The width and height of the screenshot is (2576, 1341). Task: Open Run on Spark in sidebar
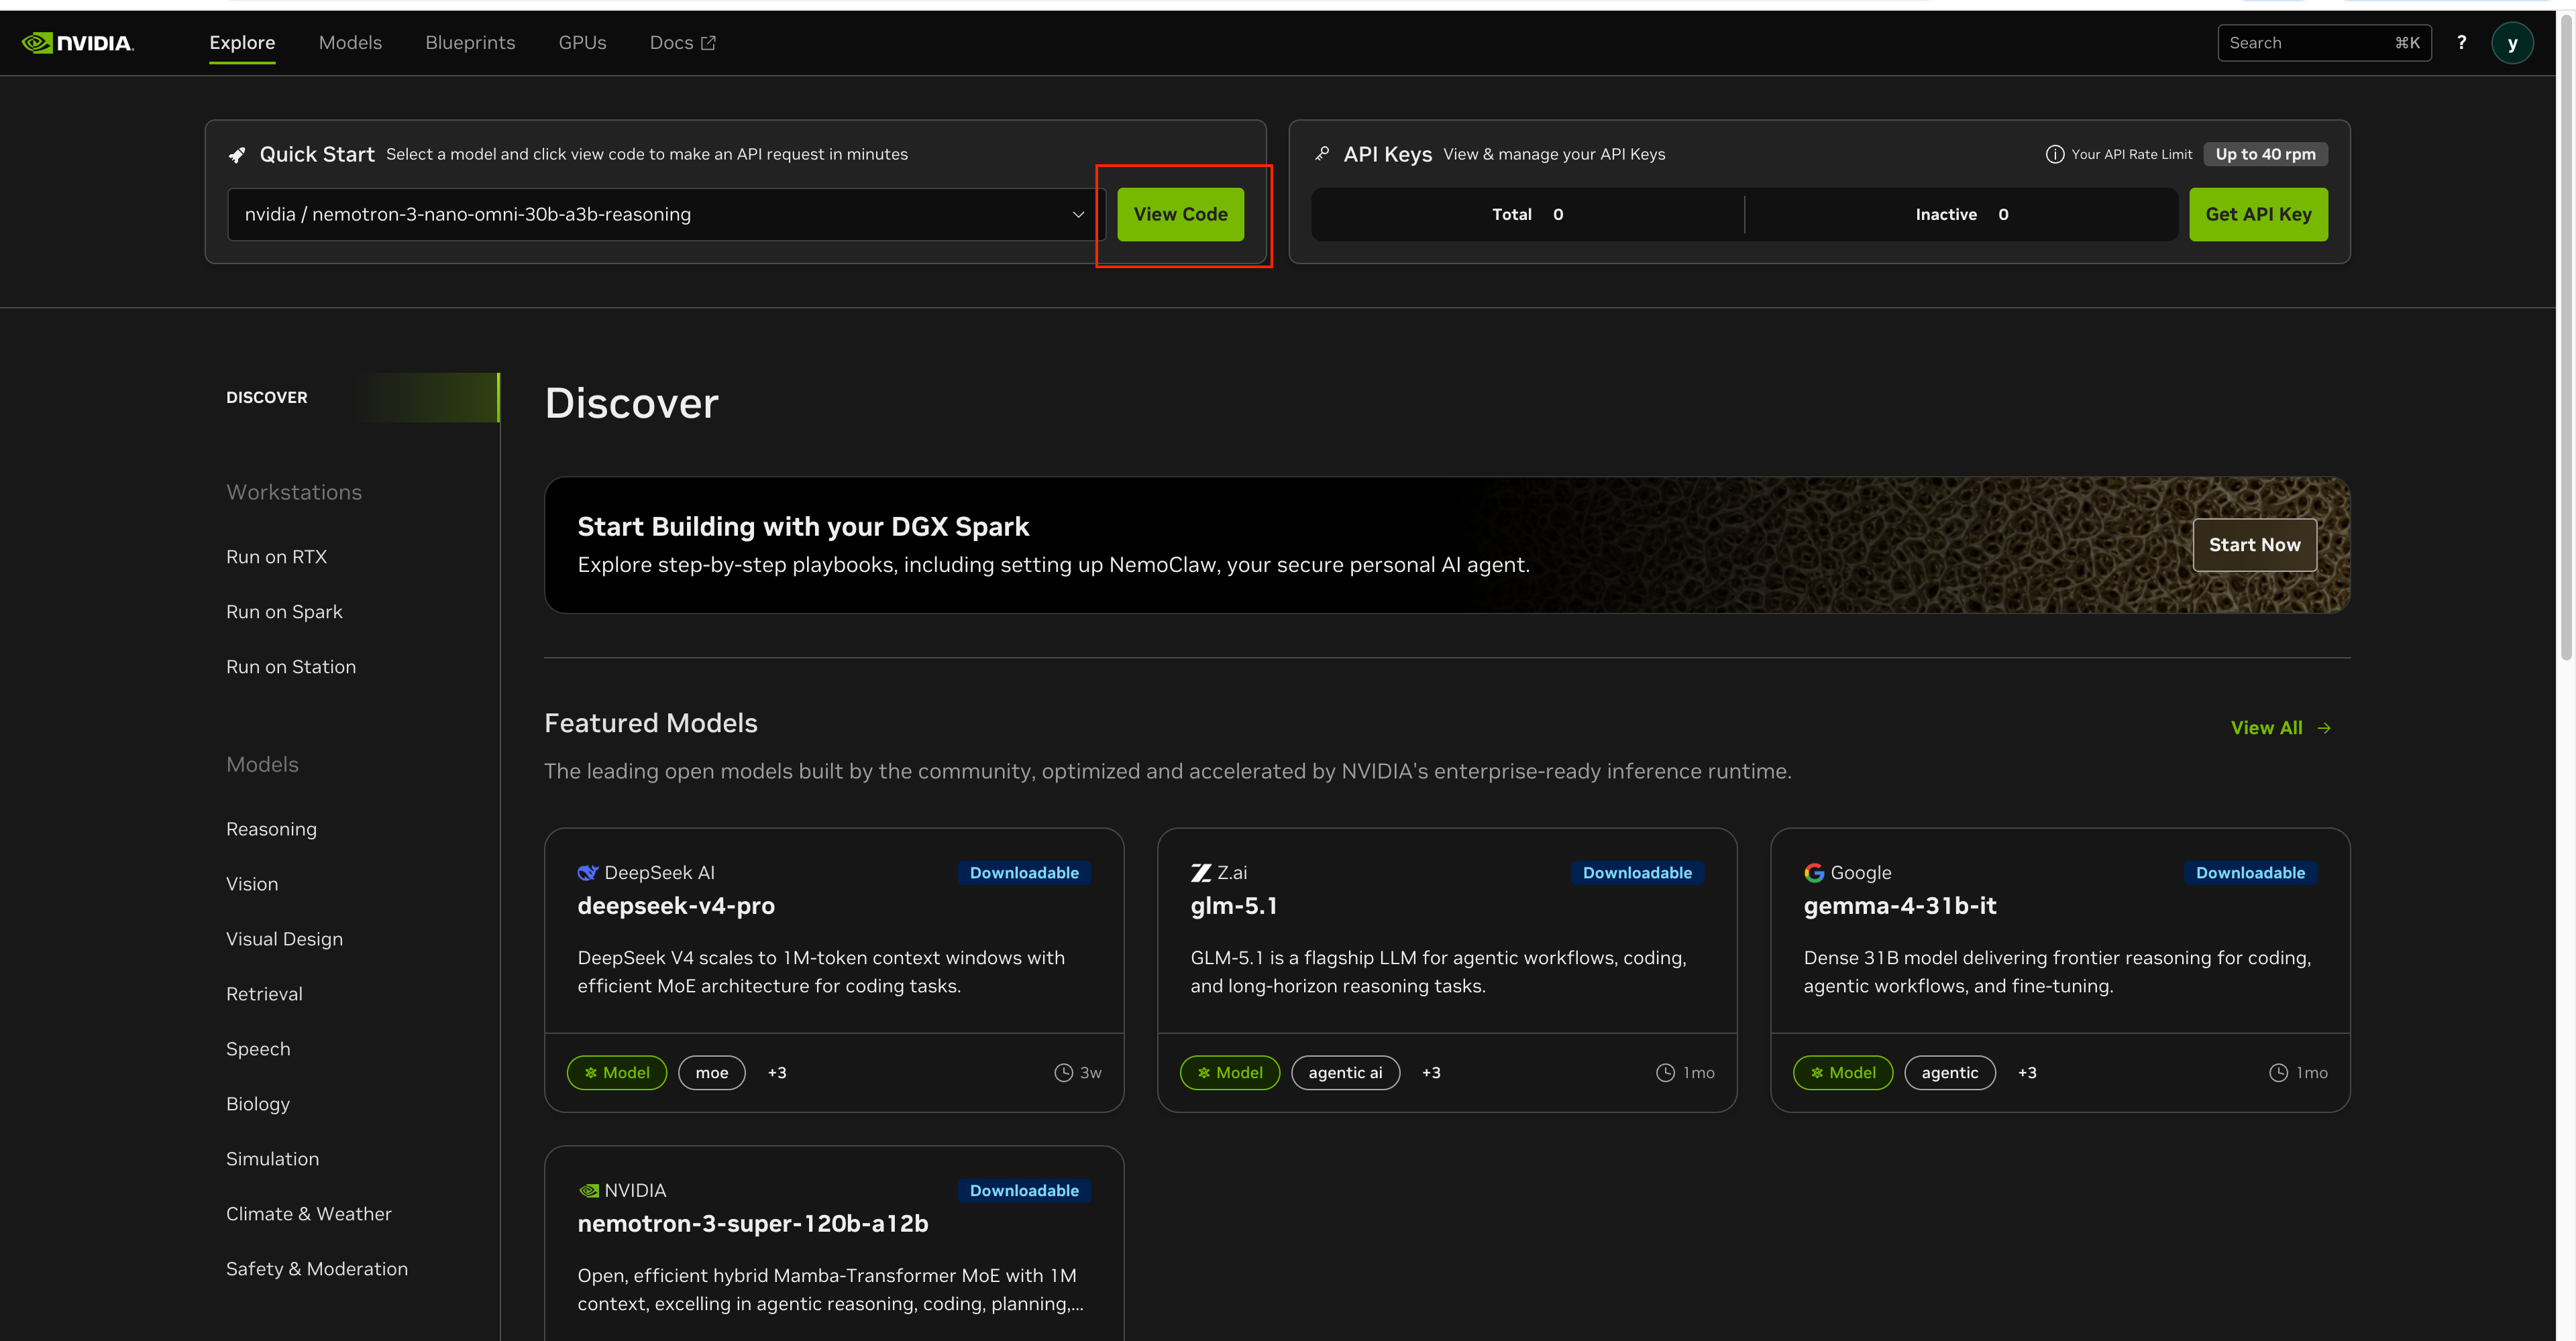(x=284, y=611)
